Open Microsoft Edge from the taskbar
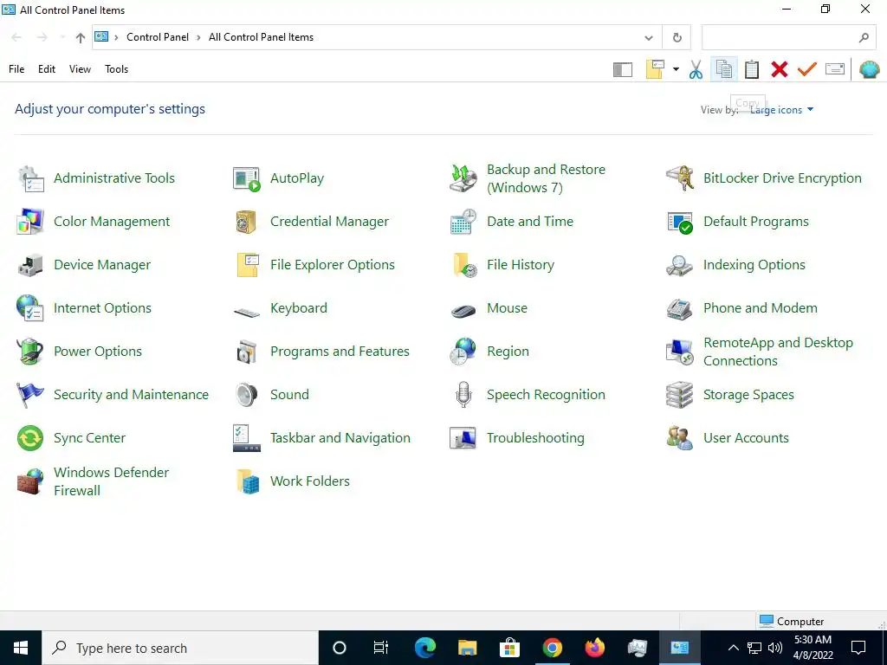 pyautogui.click(x=424, y=648)
